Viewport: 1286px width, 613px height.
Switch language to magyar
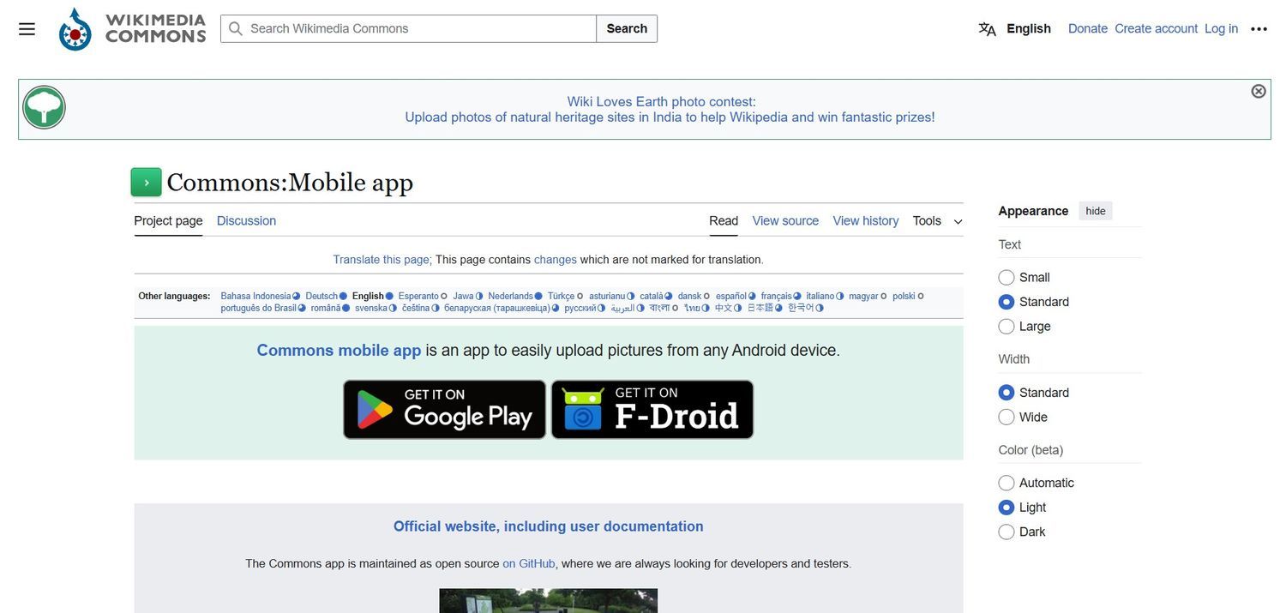click(x=863, y=296)
